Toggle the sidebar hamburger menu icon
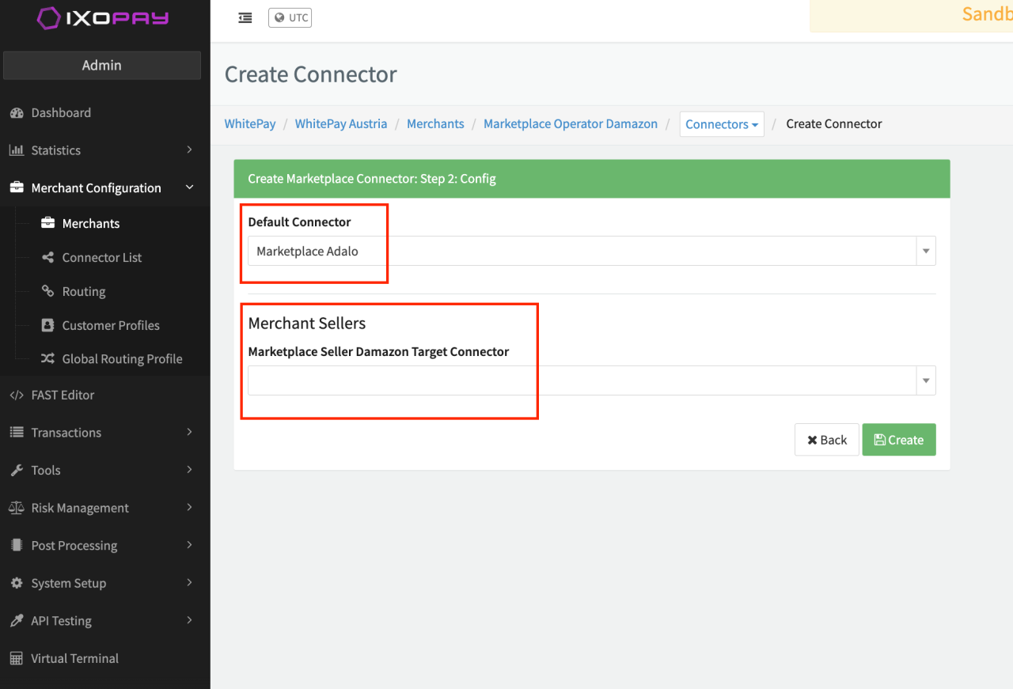Viewport: 1013px width, 689px height. click(245, 17)
